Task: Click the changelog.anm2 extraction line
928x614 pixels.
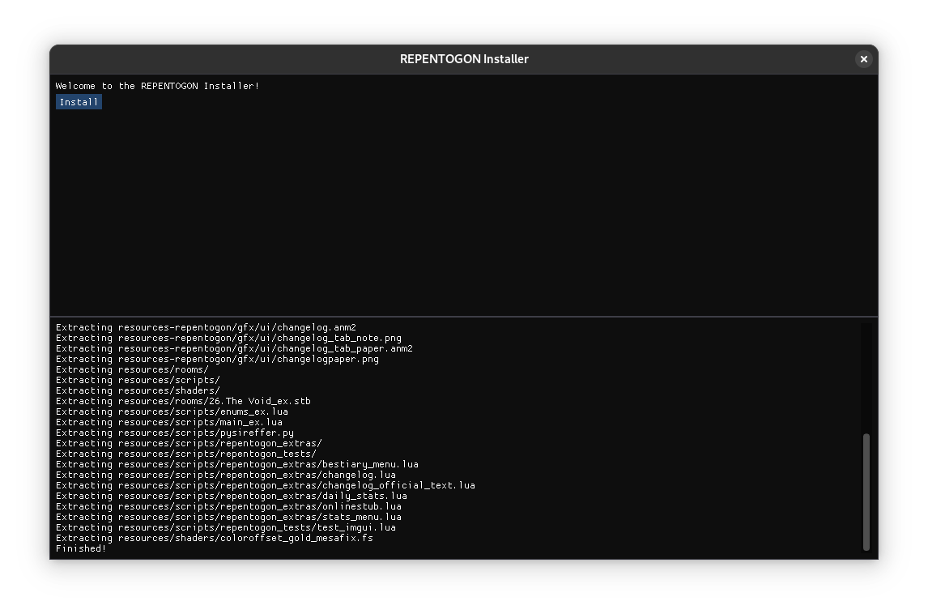Action: 206,327
